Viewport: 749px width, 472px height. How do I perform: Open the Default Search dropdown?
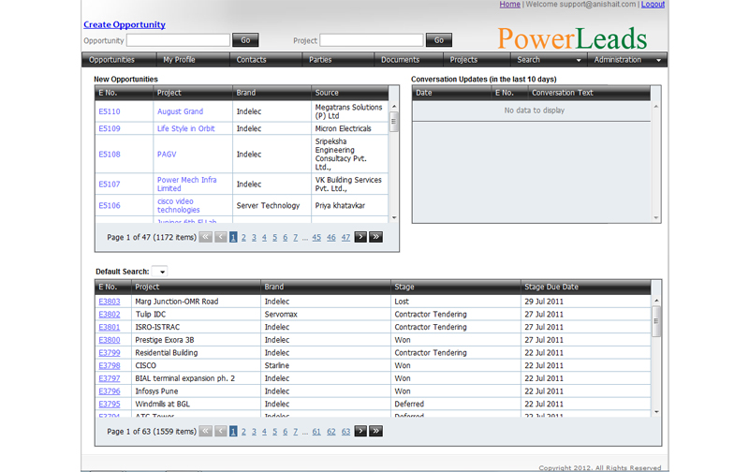(x=159, y=272)
